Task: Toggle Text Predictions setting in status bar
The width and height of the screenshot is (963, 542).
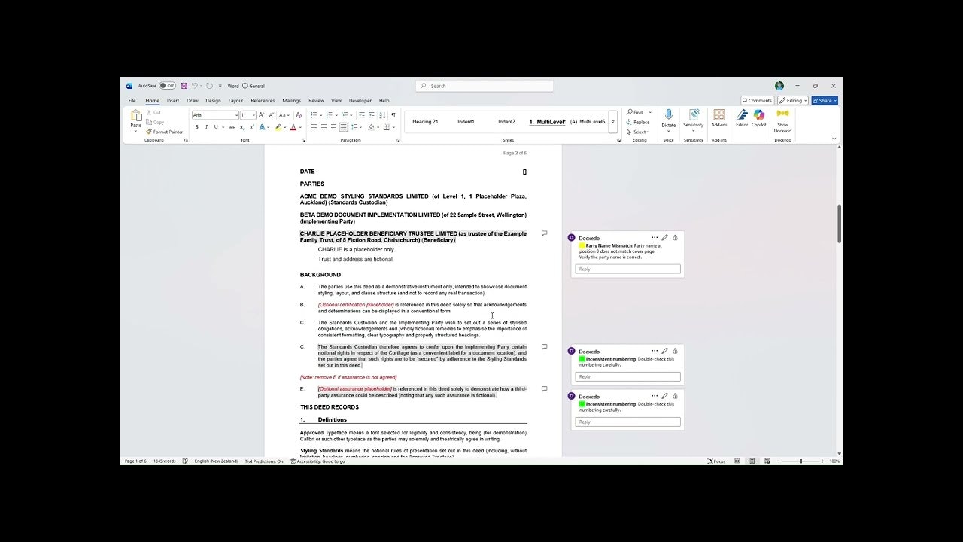Action: pos(264,461)
